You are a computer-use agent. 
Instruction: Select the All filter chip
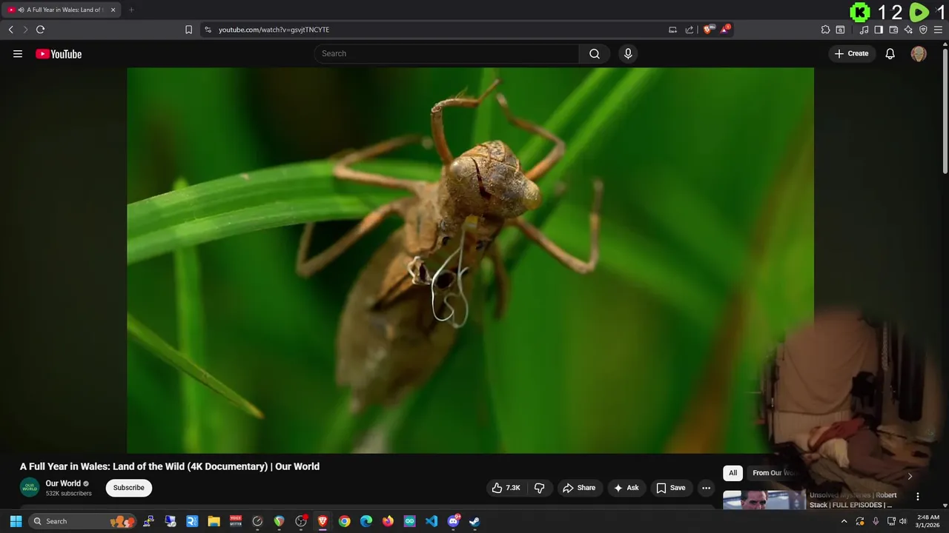pyautogui.click(x=733, y=473)
